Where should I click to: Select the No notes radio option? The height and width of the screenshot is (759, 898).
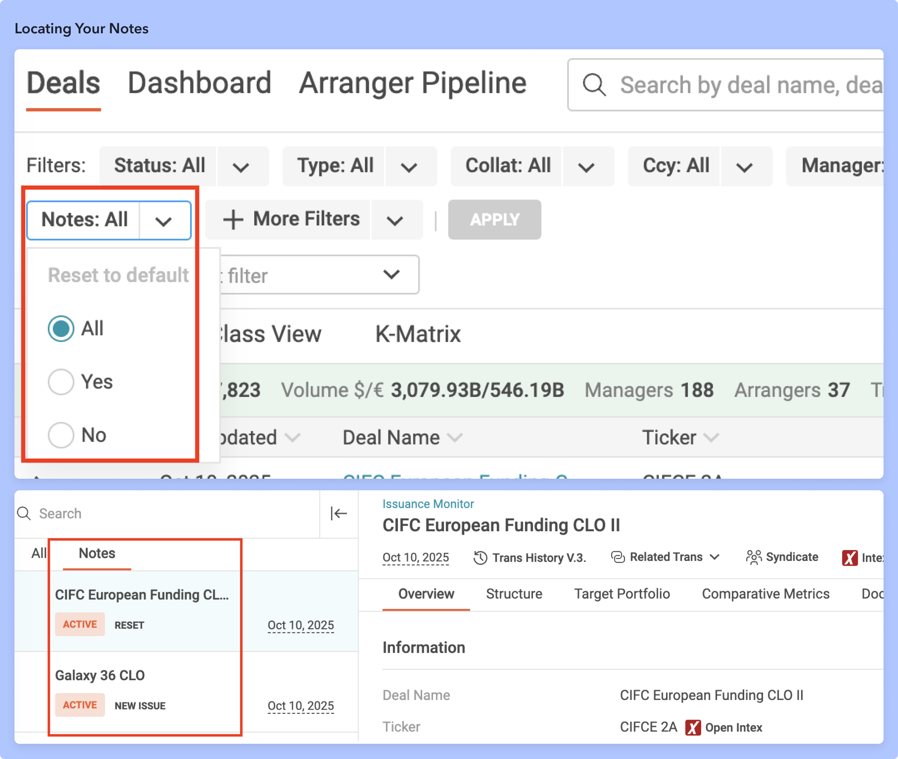(61, 435)
